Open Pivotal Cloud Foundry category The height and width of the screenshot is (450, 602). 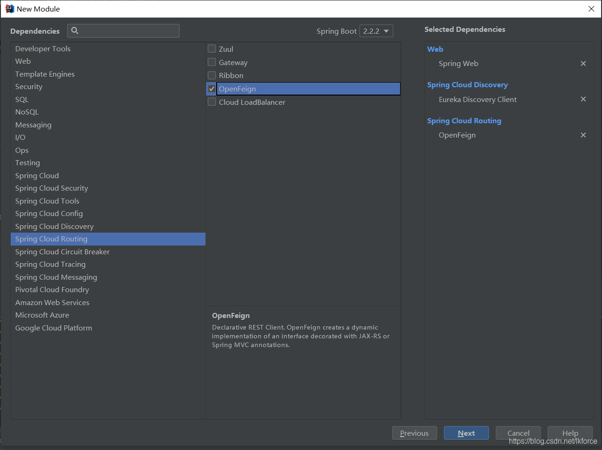tap(108, 289)
